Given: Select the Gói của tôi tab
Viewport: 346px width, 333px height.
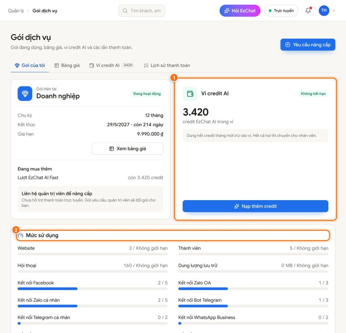Looking at the screenshot, I should point(30,65).
